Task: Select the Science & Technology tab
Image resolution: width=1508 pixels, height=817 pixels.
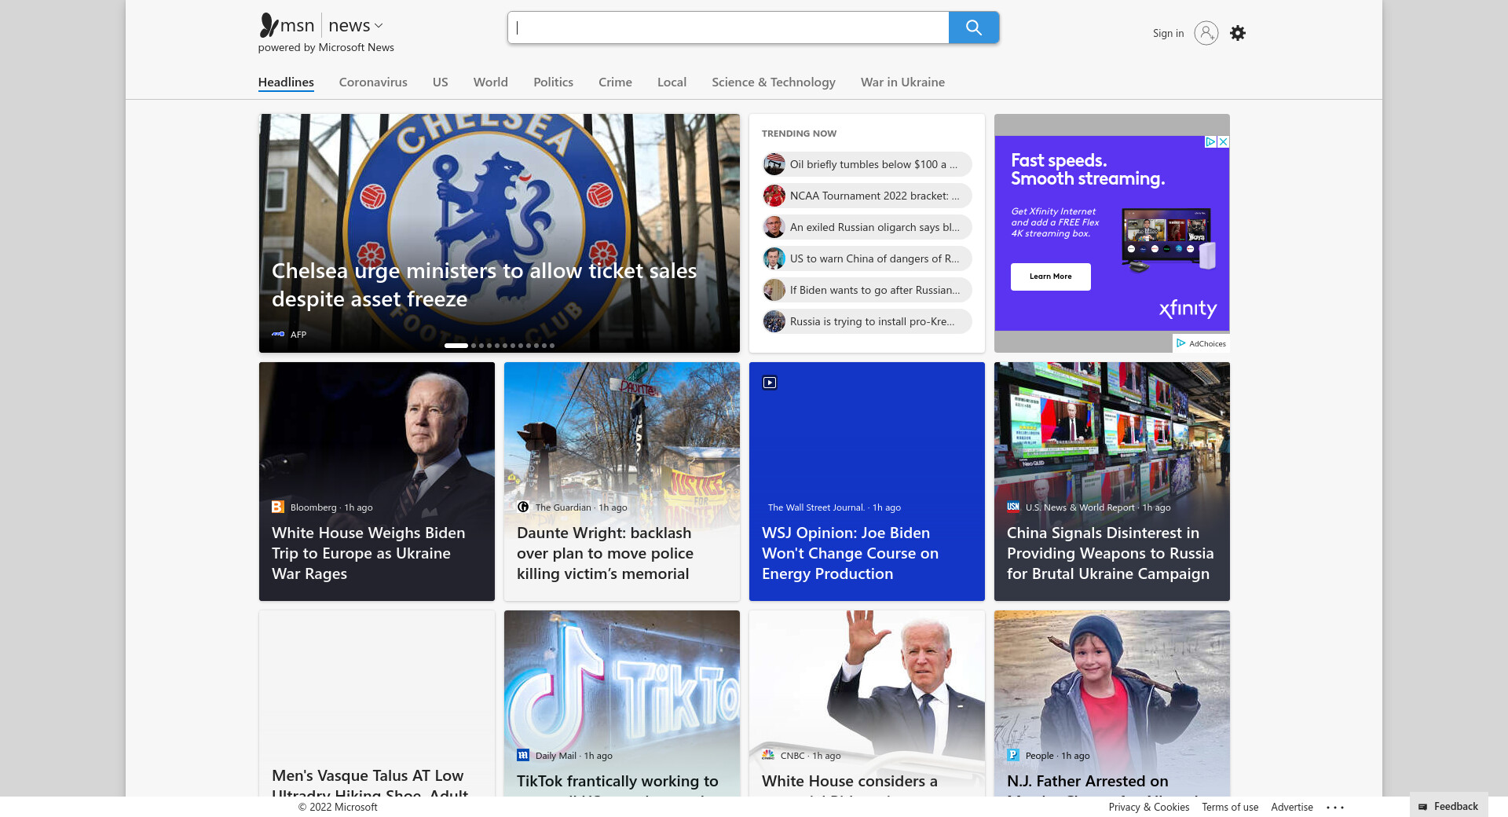Action: 773,82
